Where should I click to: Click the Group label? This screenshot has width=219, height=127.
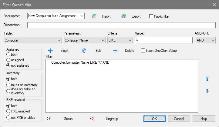pos(68,119)
